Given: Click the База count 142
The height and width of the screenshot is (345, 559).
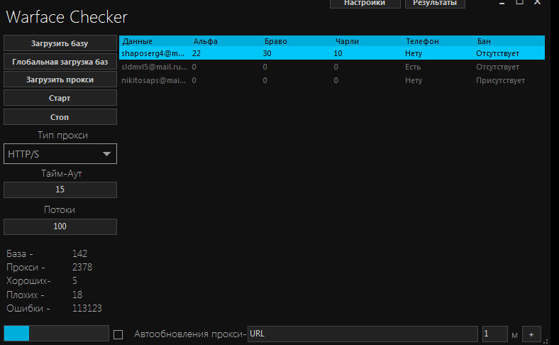Looking at the screenshot, I should click(x=79, y=253).
